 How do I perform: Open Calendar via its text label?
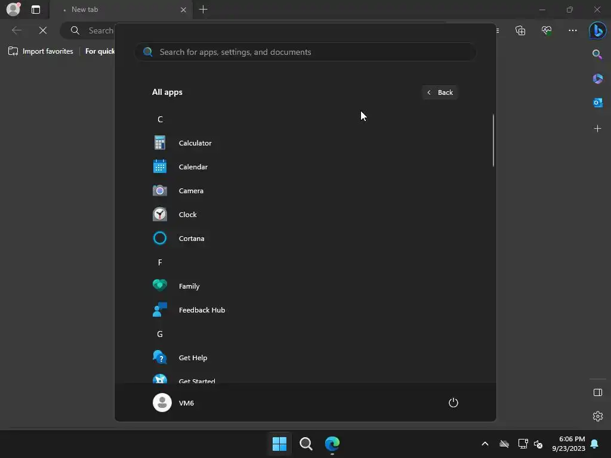193,167
